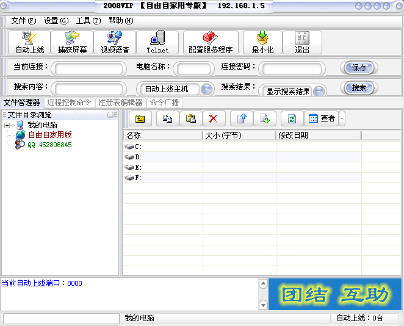Open the Telnet tool
404x326 pixels.
[157, 43]
